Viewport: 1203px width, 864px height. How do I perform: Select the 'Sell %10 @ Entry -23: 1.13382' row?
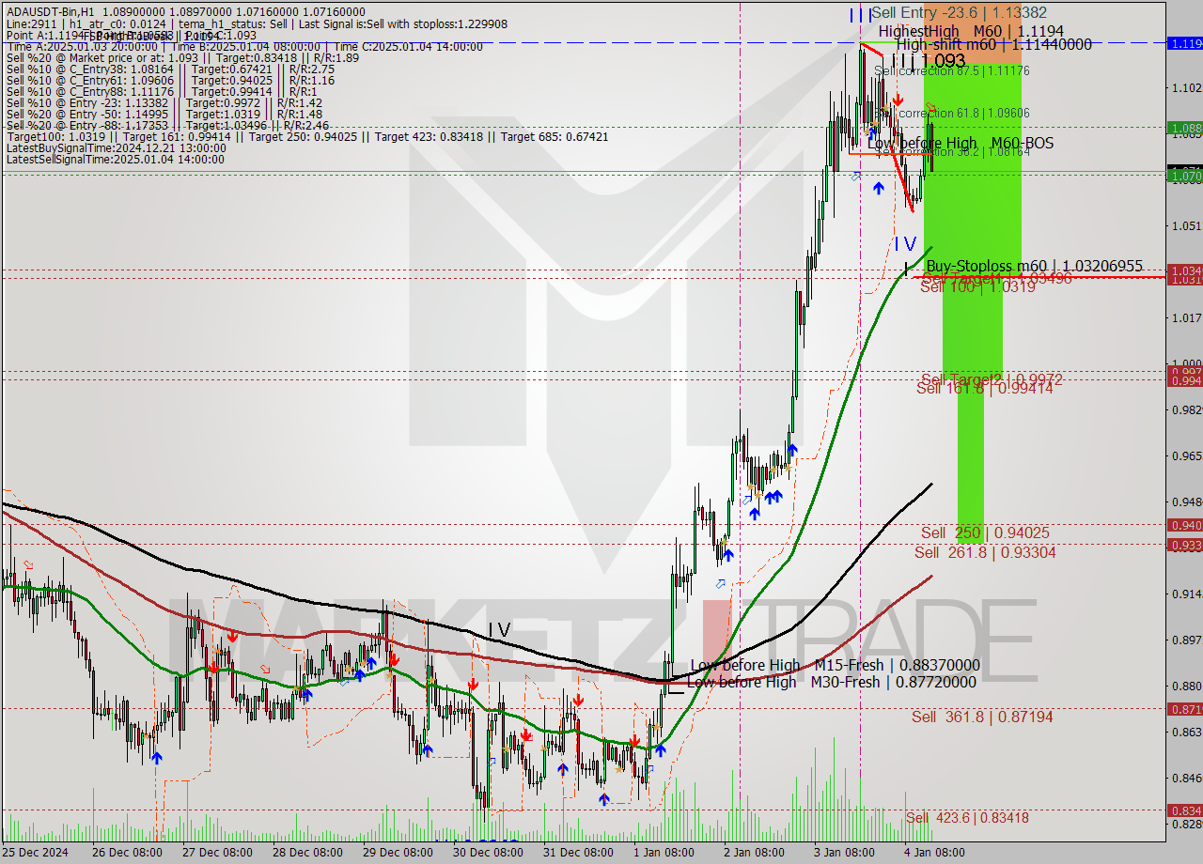[164, 103]
